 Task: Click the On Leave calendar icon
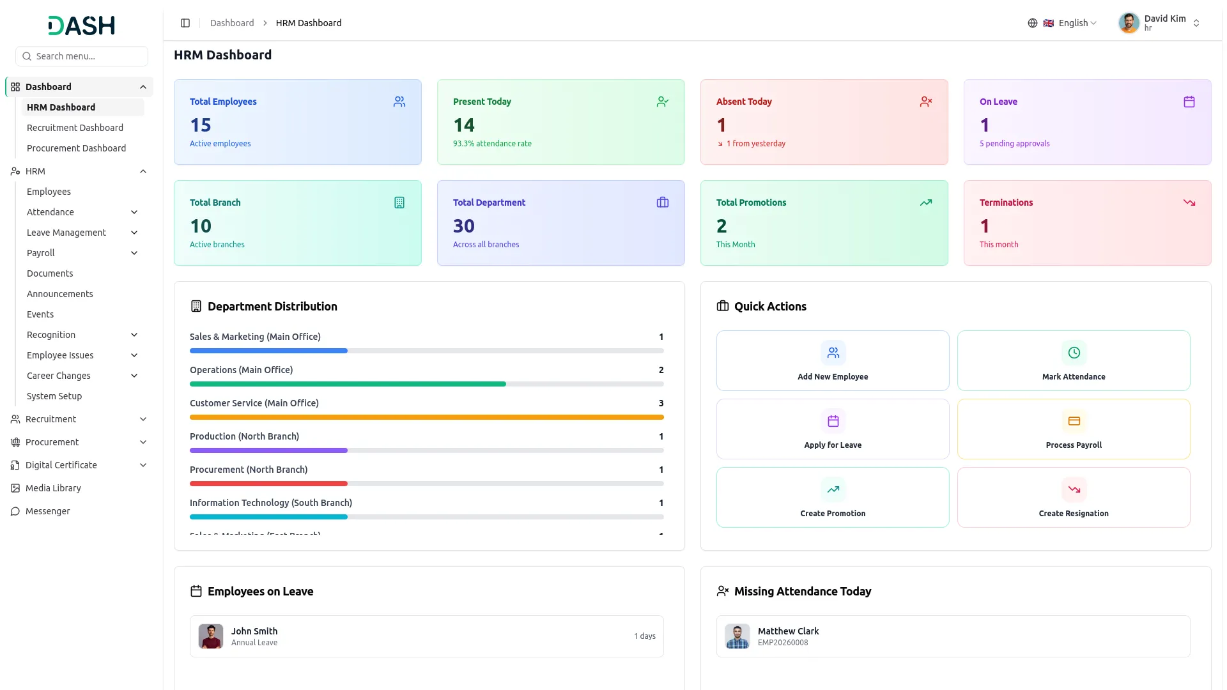[x=1189, y=102]
